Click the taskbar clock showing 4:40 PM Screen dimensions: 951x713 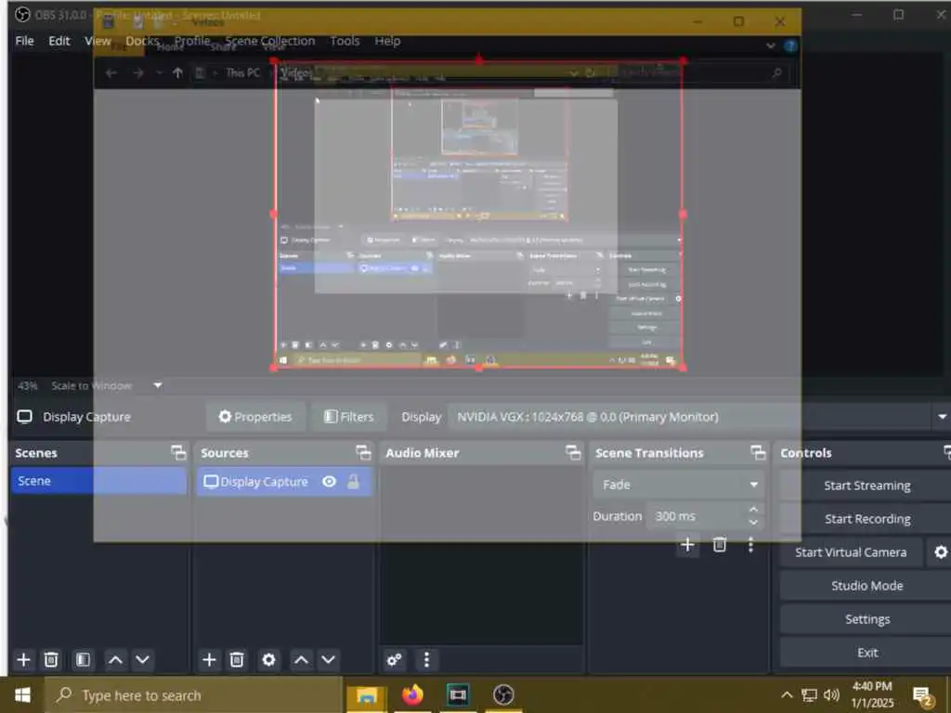pos(872,694)
